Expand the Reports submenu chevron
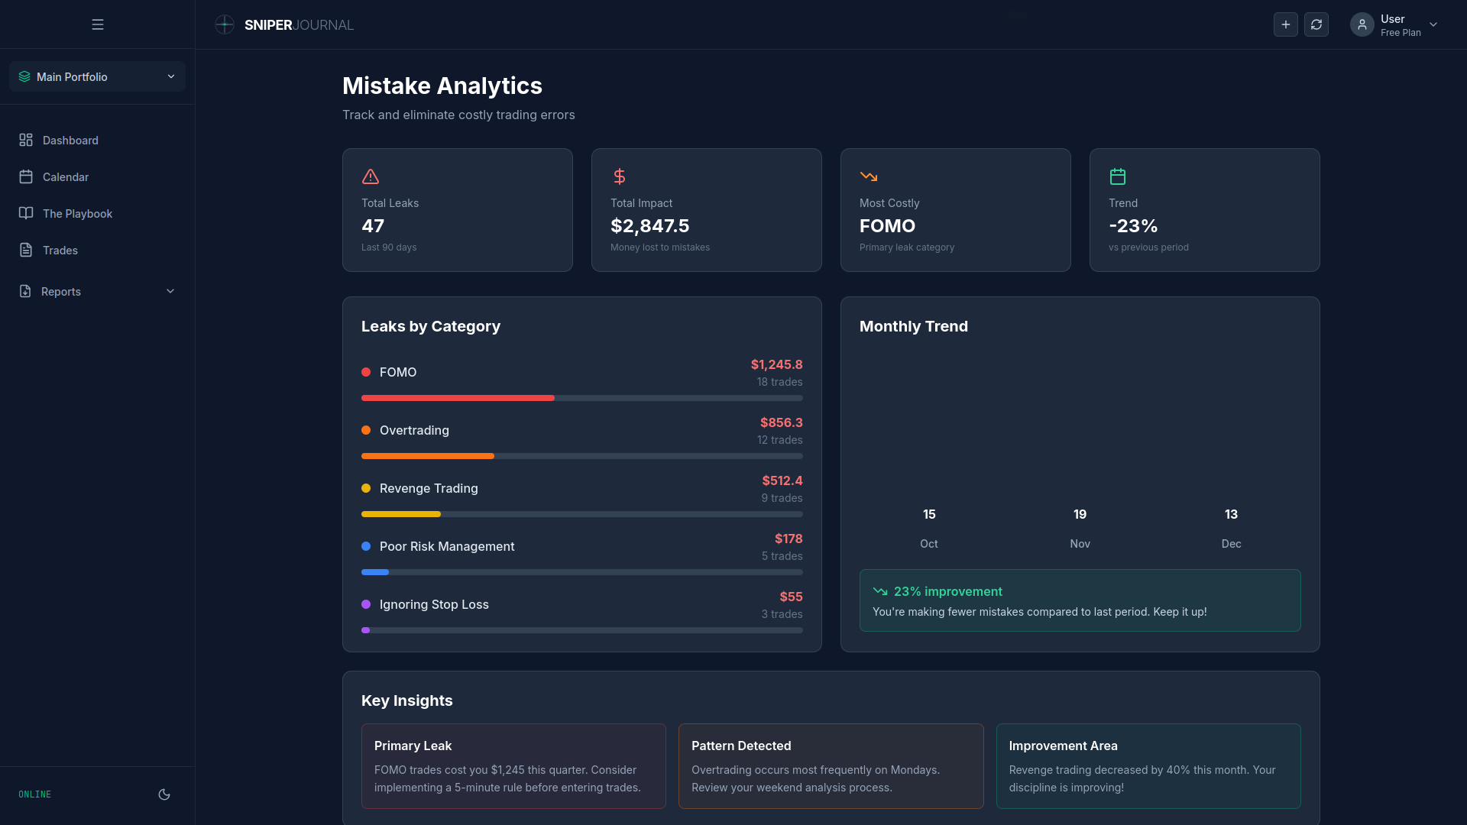The width and height of the screenshot is (1467, 825). tap(170, 291)
